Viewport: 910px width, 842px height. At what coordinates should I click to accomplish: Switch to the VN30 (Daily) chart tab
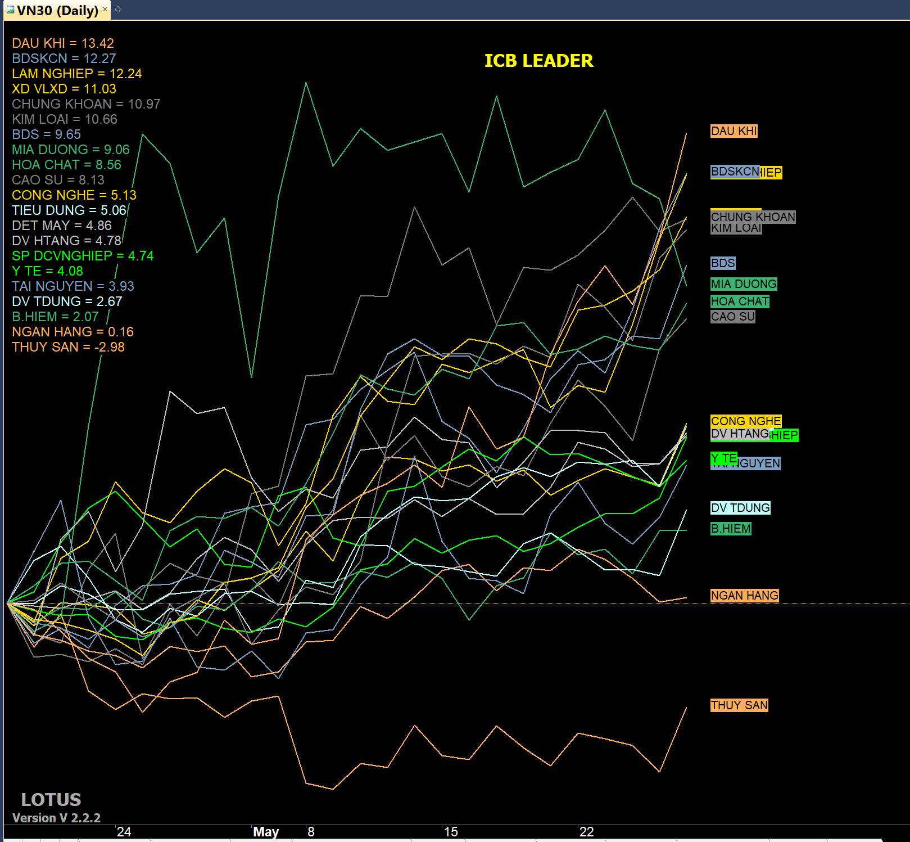57,10
